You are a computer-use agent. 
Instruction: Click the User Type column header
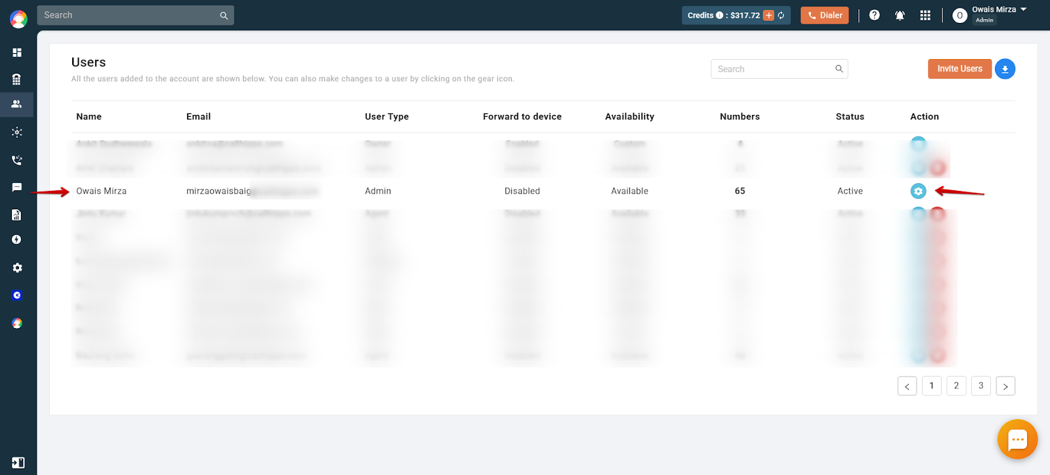pos(387,117)
